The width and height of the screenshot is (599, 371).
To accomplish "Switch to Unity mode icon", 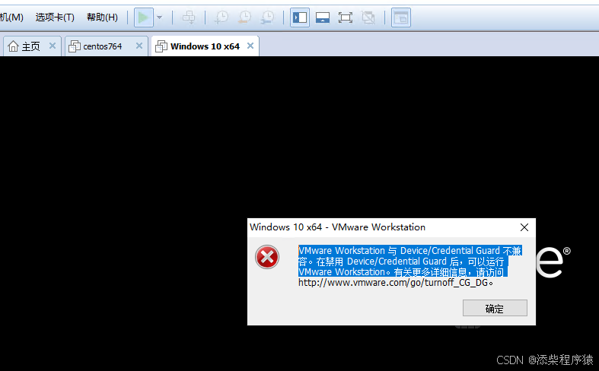I will 368,17.
